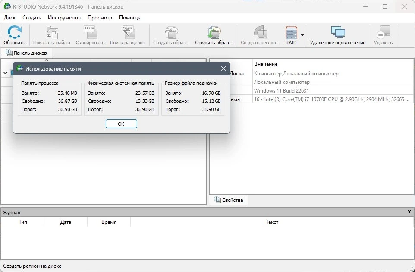Maximize the R-STUDIO window
This screenshot has height=272, width=415.
click(385, 6)
